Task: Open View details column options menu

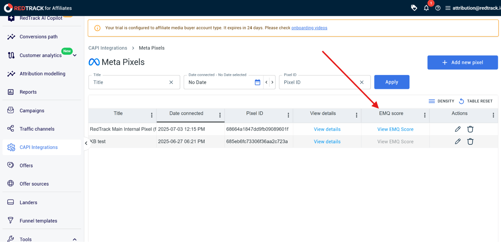Action: pos(356,115)
